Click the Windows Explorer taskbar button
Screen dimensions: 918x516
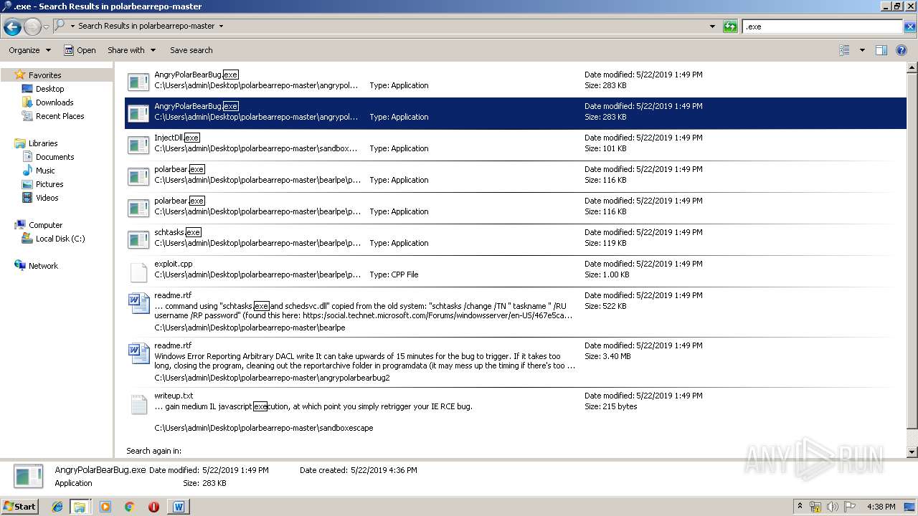[80, 507]
